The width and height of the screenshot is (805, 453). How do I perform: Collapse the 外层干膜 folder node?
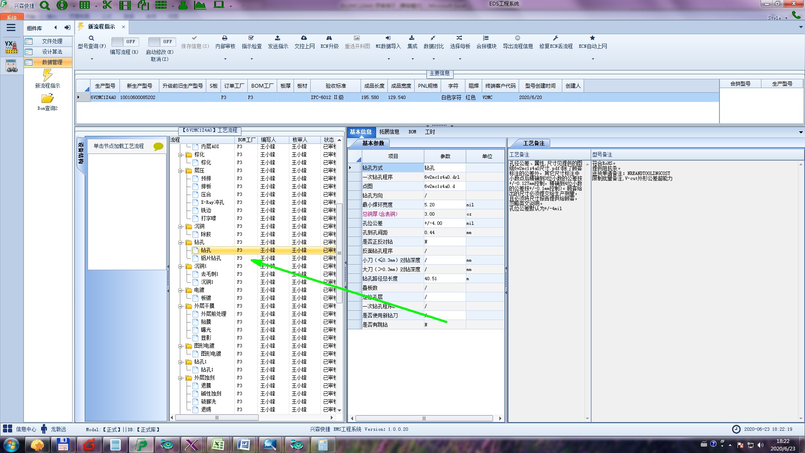(x=181, y=306)
